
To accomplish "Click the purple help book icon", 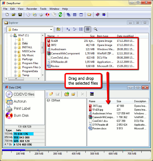I will click(98, 14).
